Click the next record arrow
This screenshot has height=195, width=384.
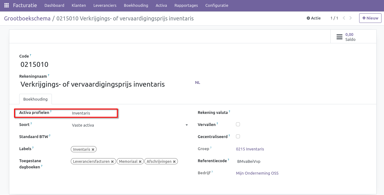(x=350, y=18)
